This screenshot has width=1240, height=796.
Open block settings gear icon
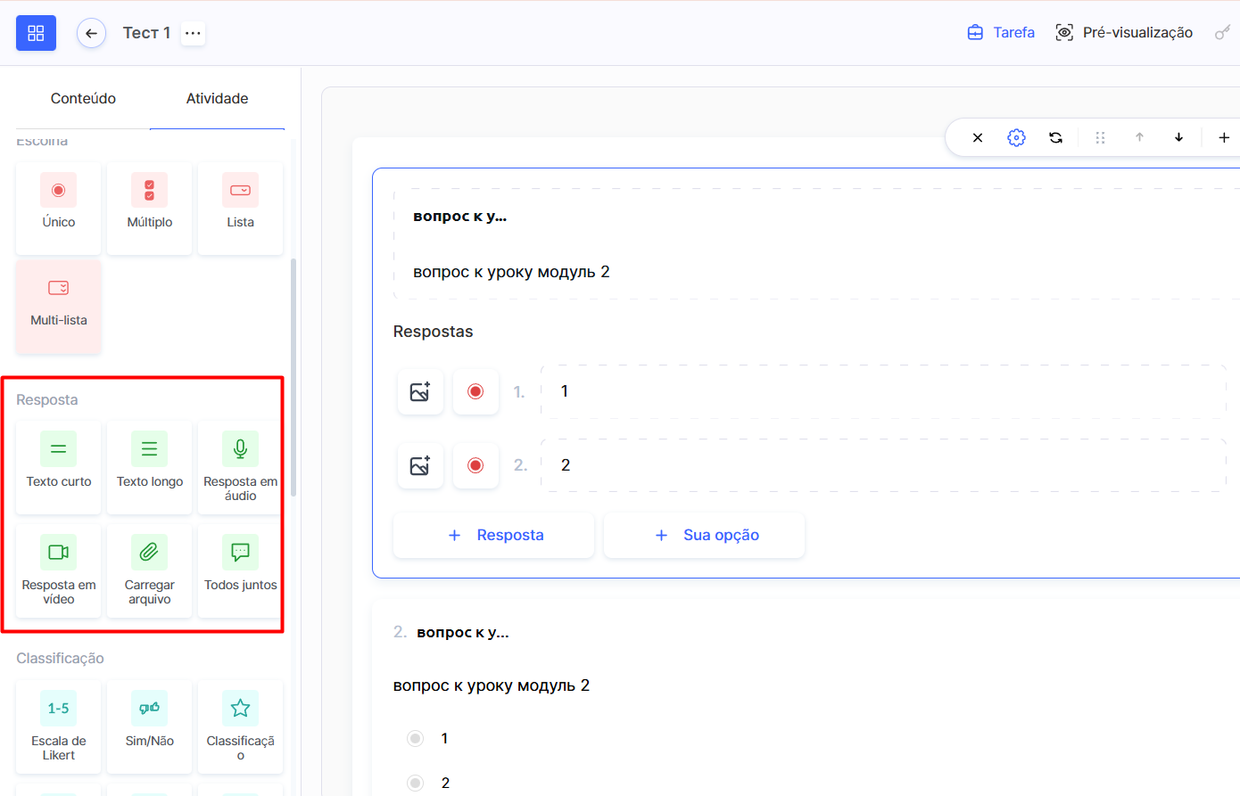click(x=1016, y=137)
